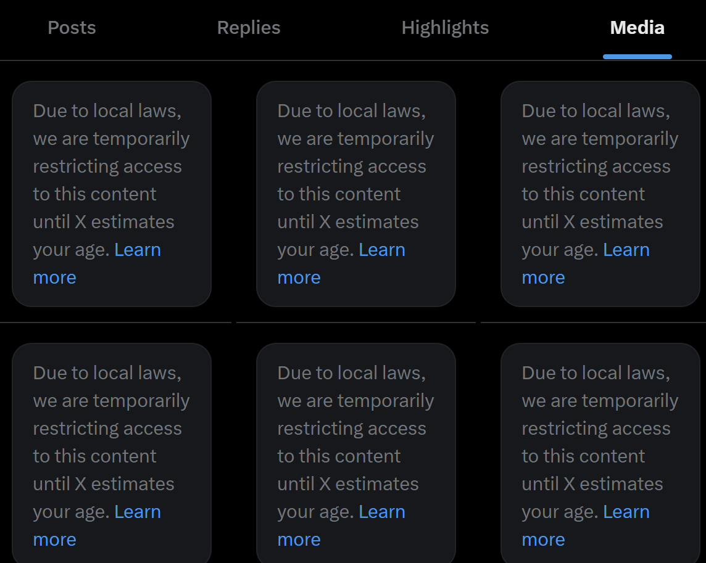Viewport: 706px width, 563px height.
Task: Click Learn more in top-middle restricted card
Action: pyautogui.click(x=382, y=250)
